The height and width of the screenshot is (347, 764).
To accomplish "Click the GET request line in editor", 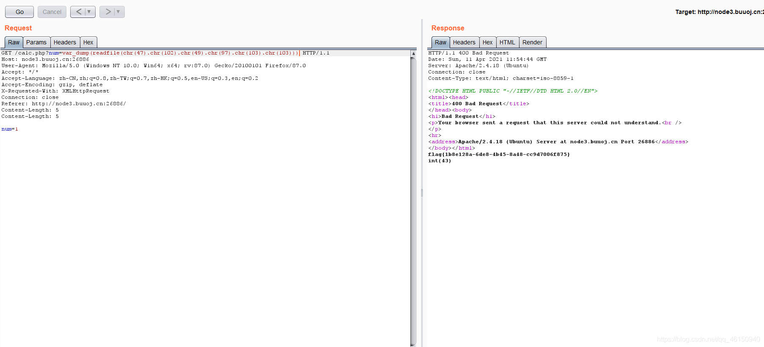I will [x=165, y=53].
